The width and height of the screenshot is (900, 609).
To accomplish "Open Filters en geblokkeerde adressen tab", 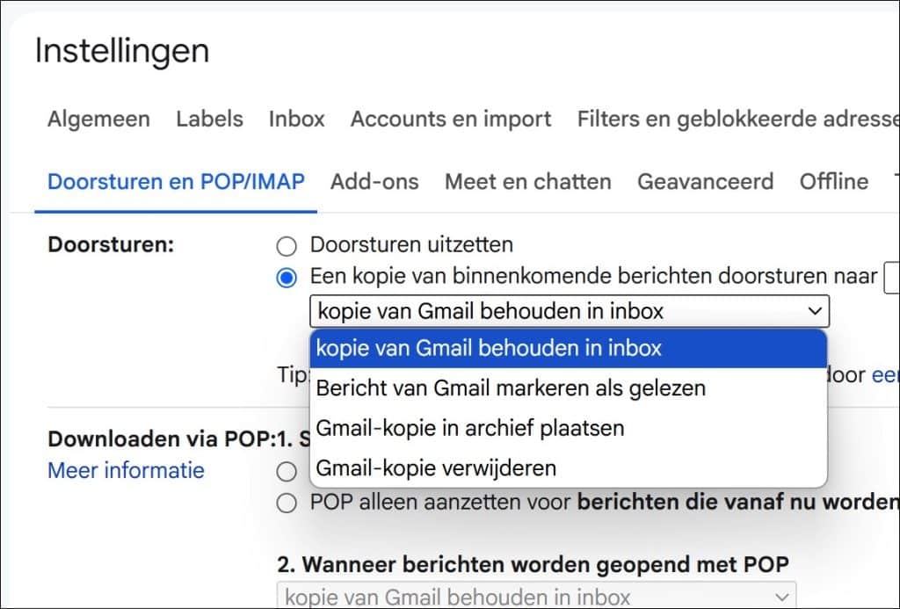I will click(x=737, y=119).
